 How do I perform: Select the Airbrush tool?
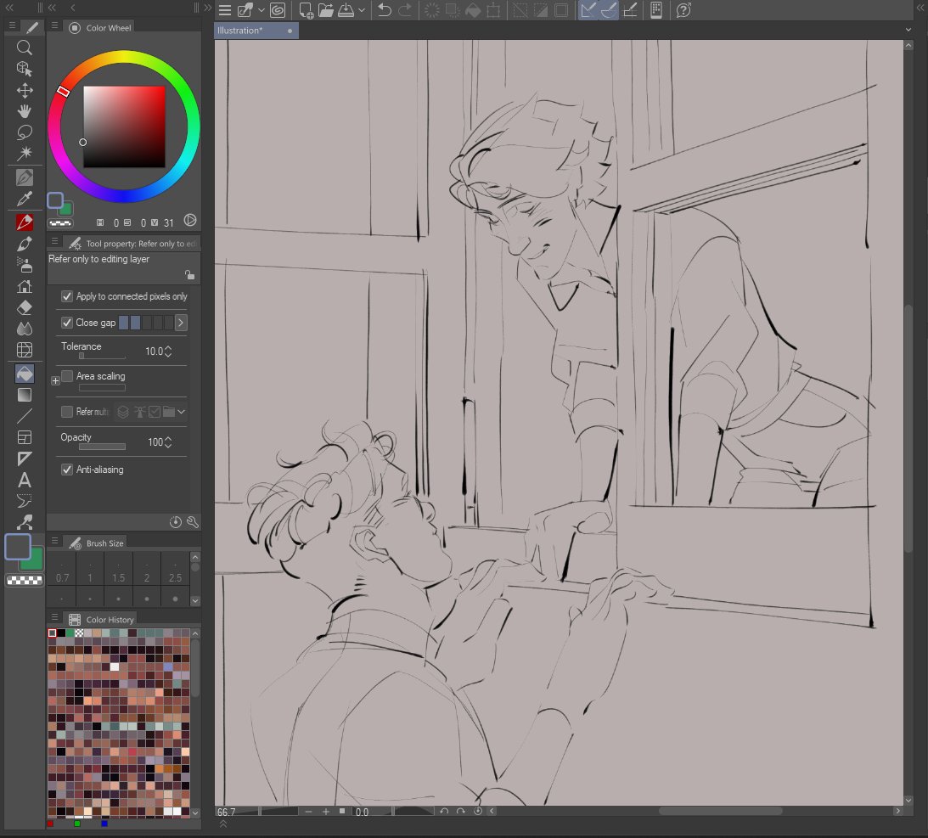25,265
